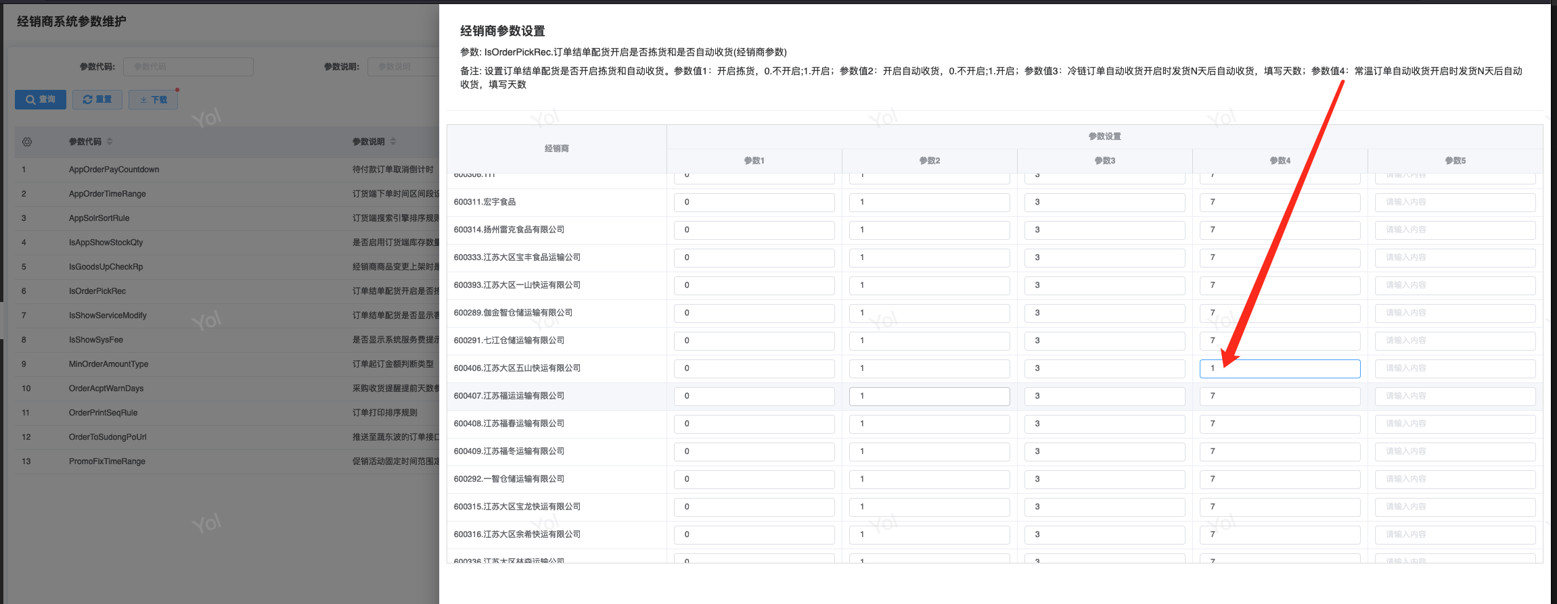
Task: Click the 参数1 column header
Action: click(x=754, y=161)
